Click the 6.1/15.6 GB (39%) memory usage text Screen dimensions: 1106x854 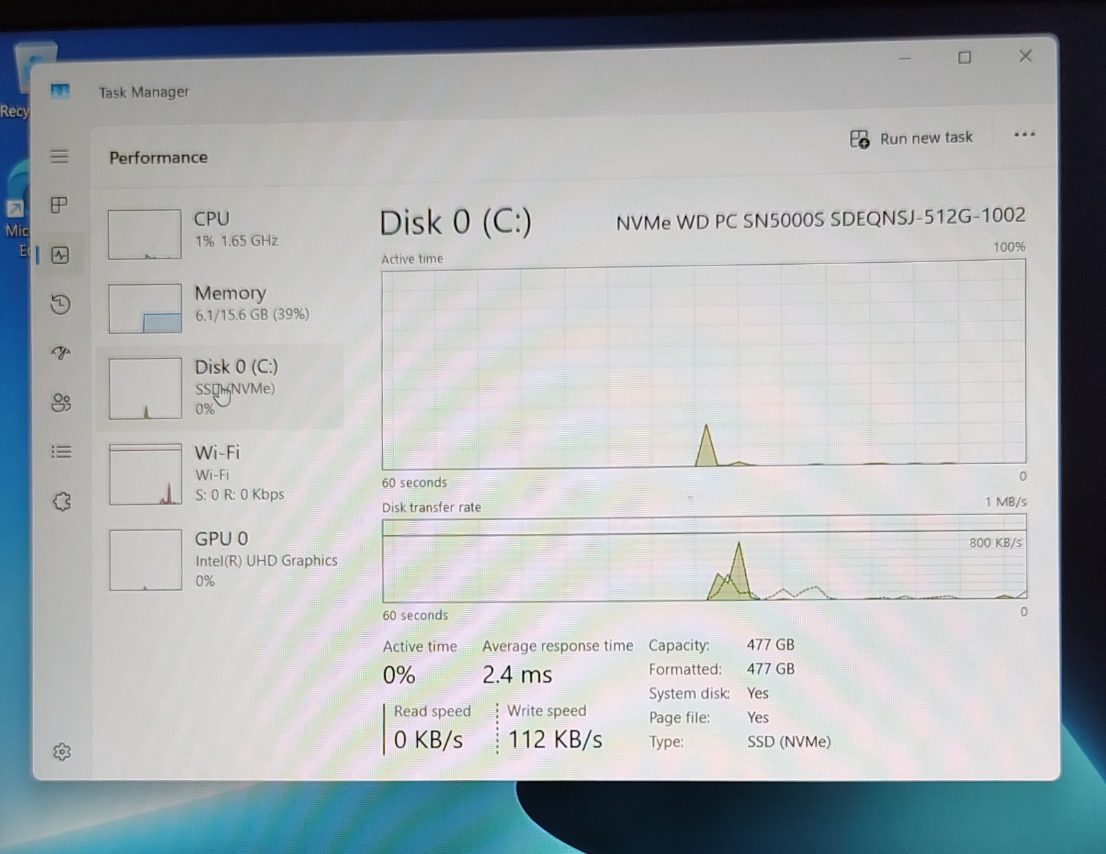(x=252, y=315)
